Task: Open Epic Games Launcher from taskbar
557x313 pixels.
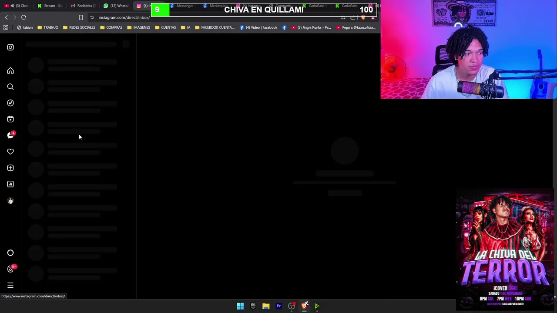Action: pos(253,306)
